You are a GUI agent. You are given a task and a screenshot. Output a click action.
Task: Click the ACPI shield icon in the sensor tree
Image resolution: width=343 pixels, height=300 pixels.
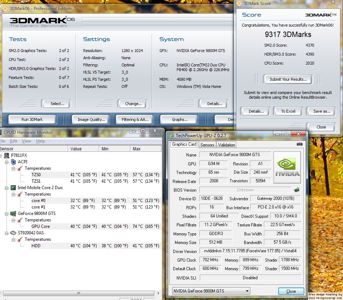13,161
